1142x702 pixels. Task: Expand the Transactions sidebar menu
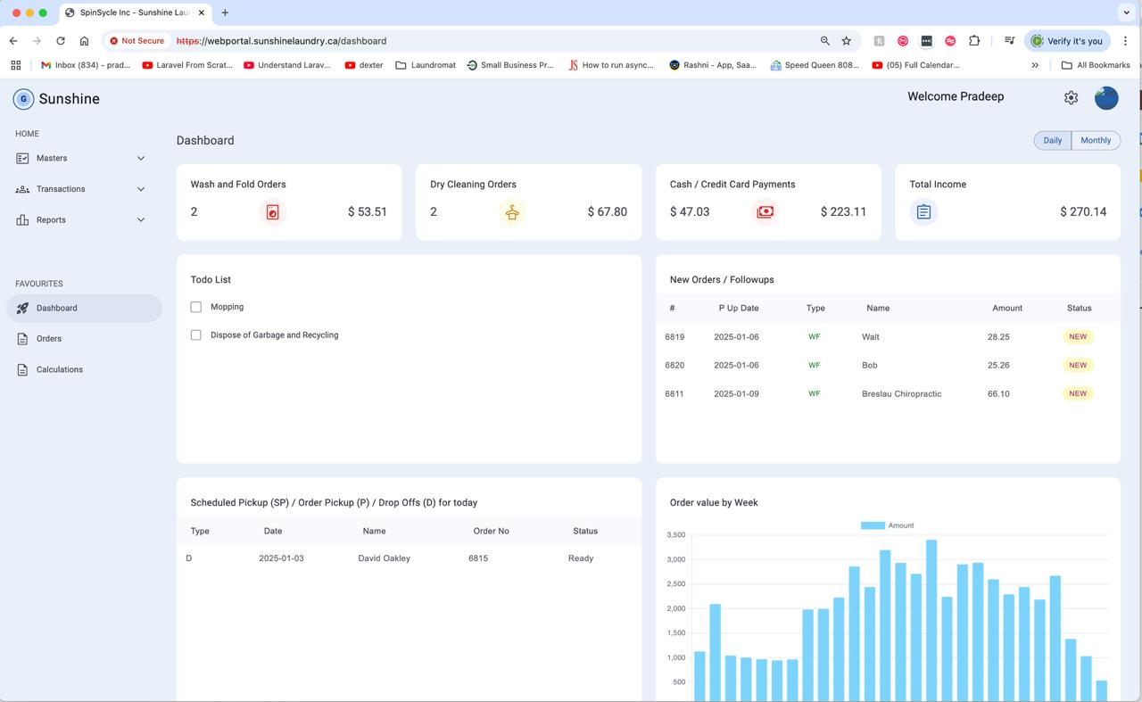tap(80, 189)
